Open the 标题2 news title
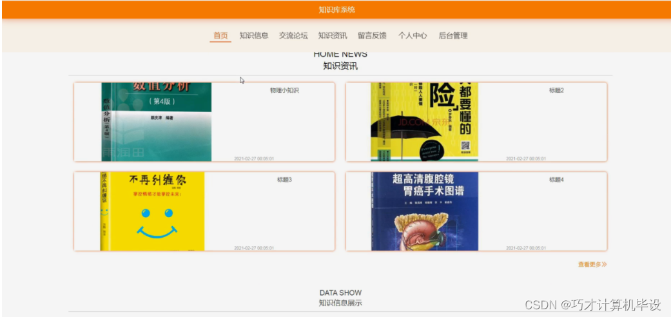This screenshot has width=671, height=317. coord(556,90)
